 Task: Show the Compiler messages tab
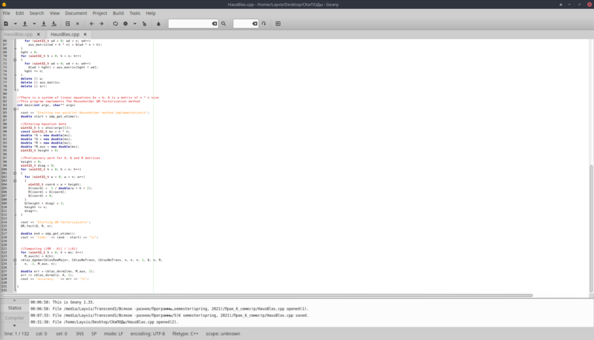coord(15,318)
